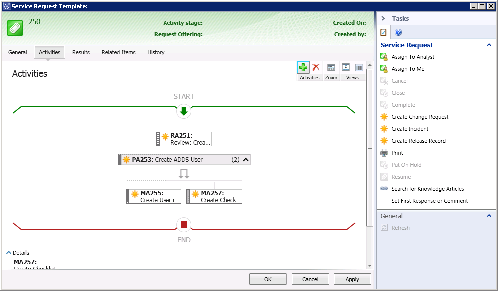
Task: Click the green plus Add Activity icon
Action: [303, 68]
